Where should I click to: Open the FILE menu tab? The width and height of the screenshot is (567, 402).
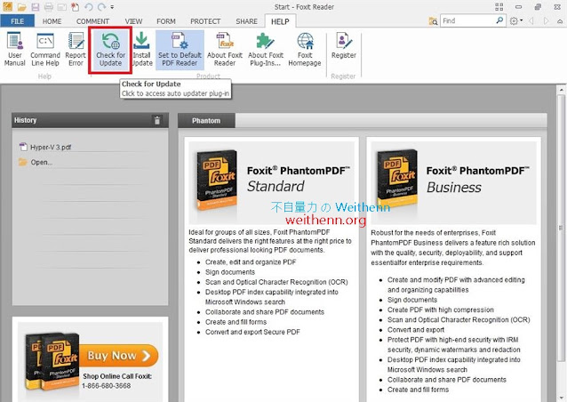click(x=18, y=21)
